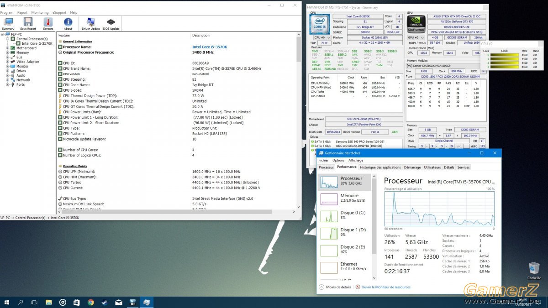Open the Mail app from the taskbar
The image size is (548, 308).
tap(119, 302)
